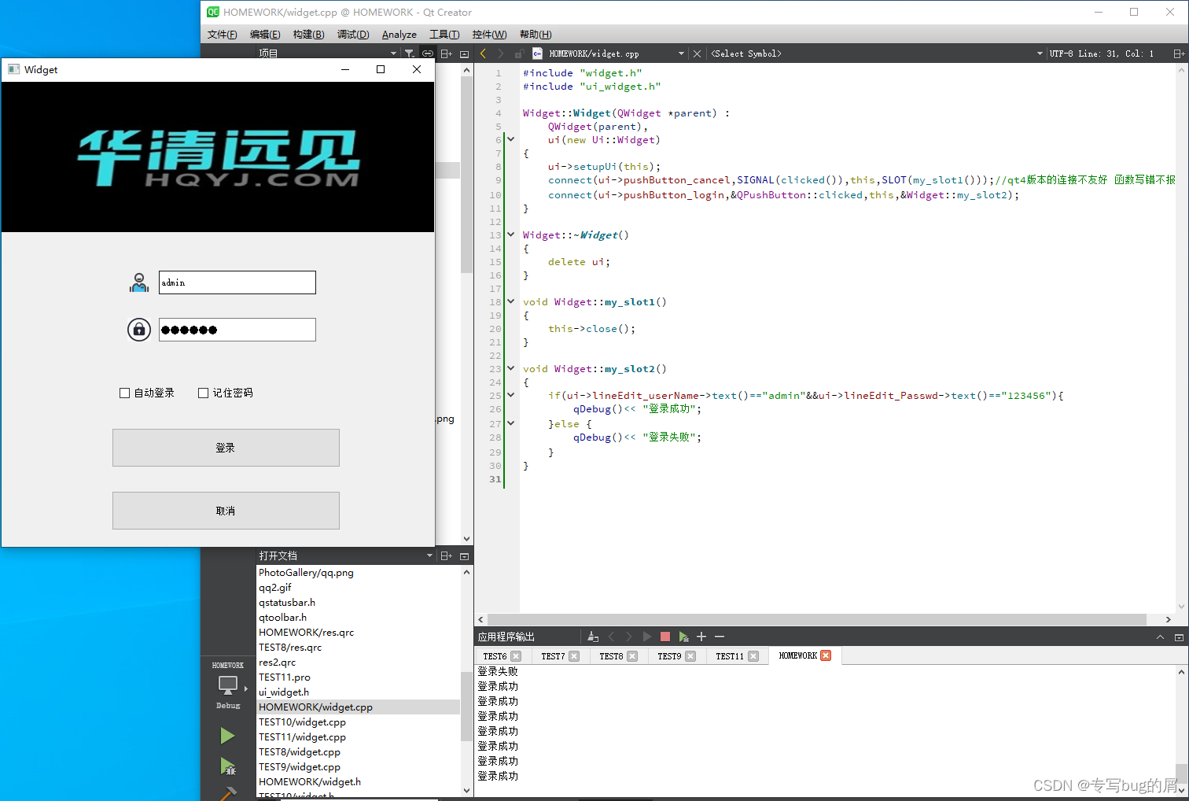1189x801 pixels.
Task: Open qstatusbar.h in open documents
Action: (x=286, y=603)
